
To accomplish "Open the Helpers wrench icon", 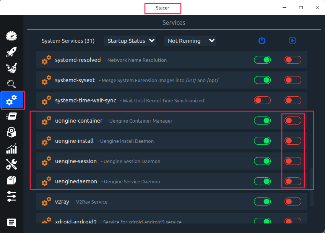I will pyautogui.click(x=12, y=165).
